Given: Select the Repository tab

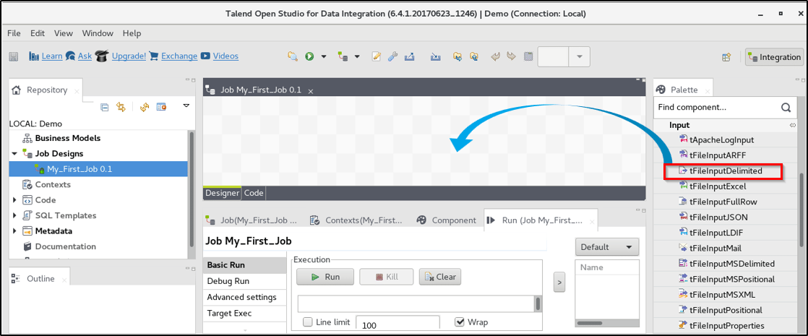Looking at the screenshot, I should click(x=46, y=90).
